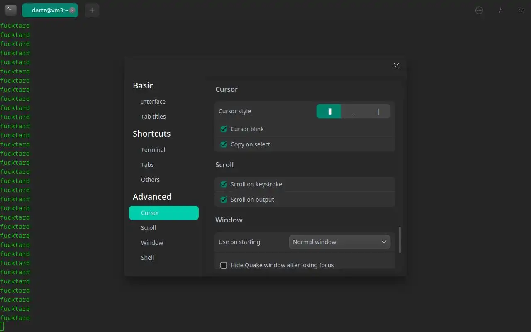Enable Hide Quake window after losing focus

[x=224, y=265]
